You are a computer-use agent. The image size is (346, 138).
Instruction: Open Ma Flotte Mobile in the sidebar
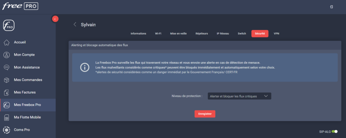click(28, 117)
